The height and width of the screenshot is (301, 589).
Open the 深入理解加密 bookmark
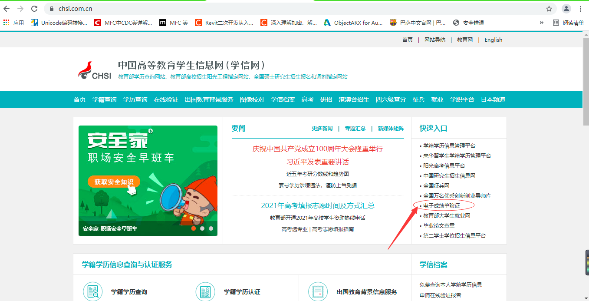tap(289, 23)
